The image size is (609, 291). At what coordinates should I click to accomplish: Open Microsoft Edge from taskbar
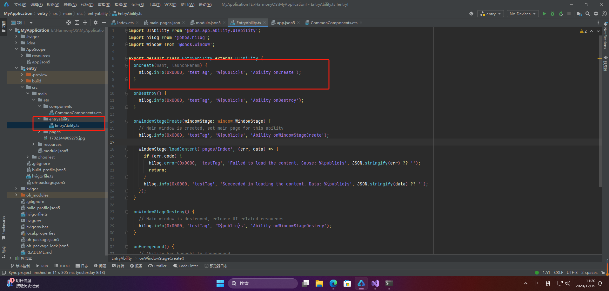[x=333, y=283]
